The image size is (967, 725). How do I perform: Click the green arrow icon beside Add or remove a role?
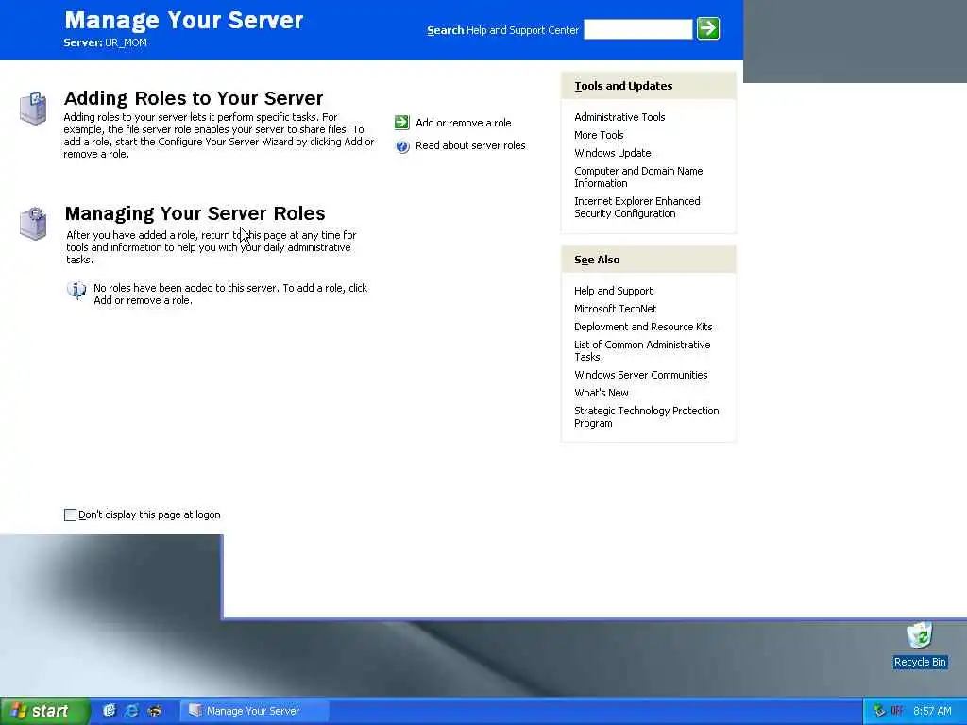401,122
